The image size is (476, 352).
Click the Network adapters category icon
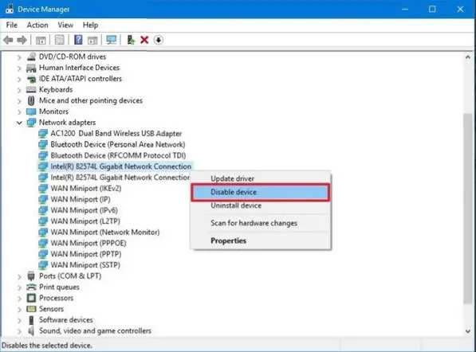[x=31, y=123]
